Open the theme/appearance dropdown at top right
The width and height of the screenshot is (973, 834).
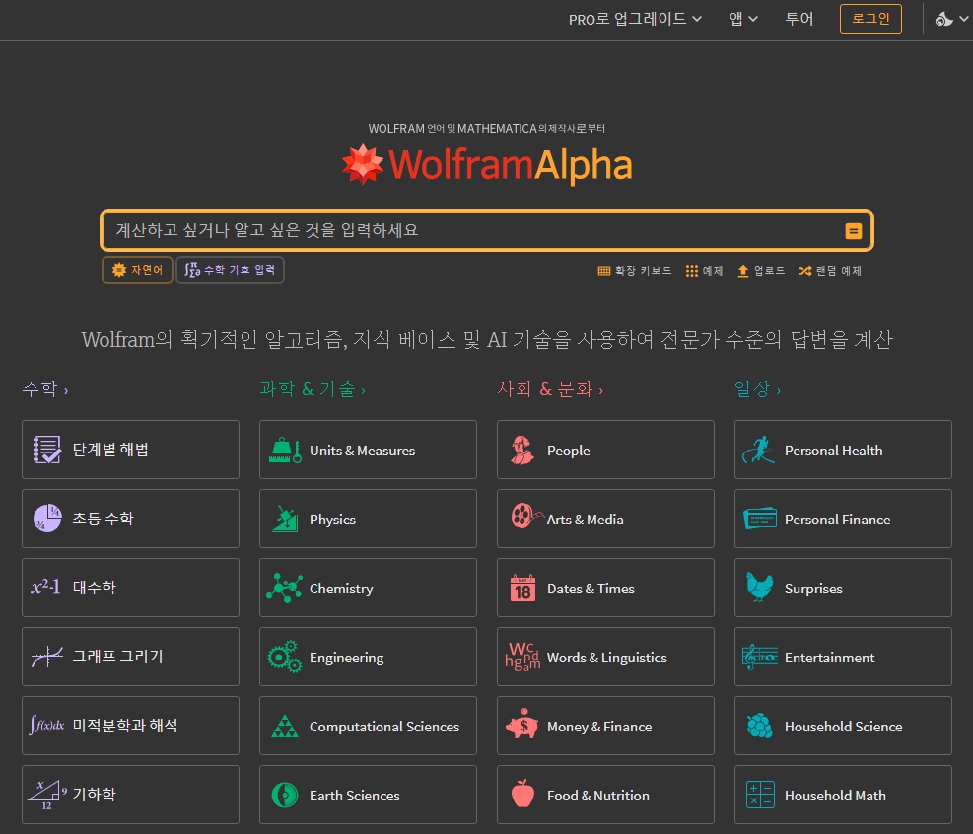click(x=951, y=19)
